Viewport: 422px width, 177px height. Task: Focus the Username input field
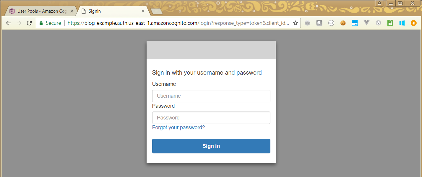click(x=211, y=96)
